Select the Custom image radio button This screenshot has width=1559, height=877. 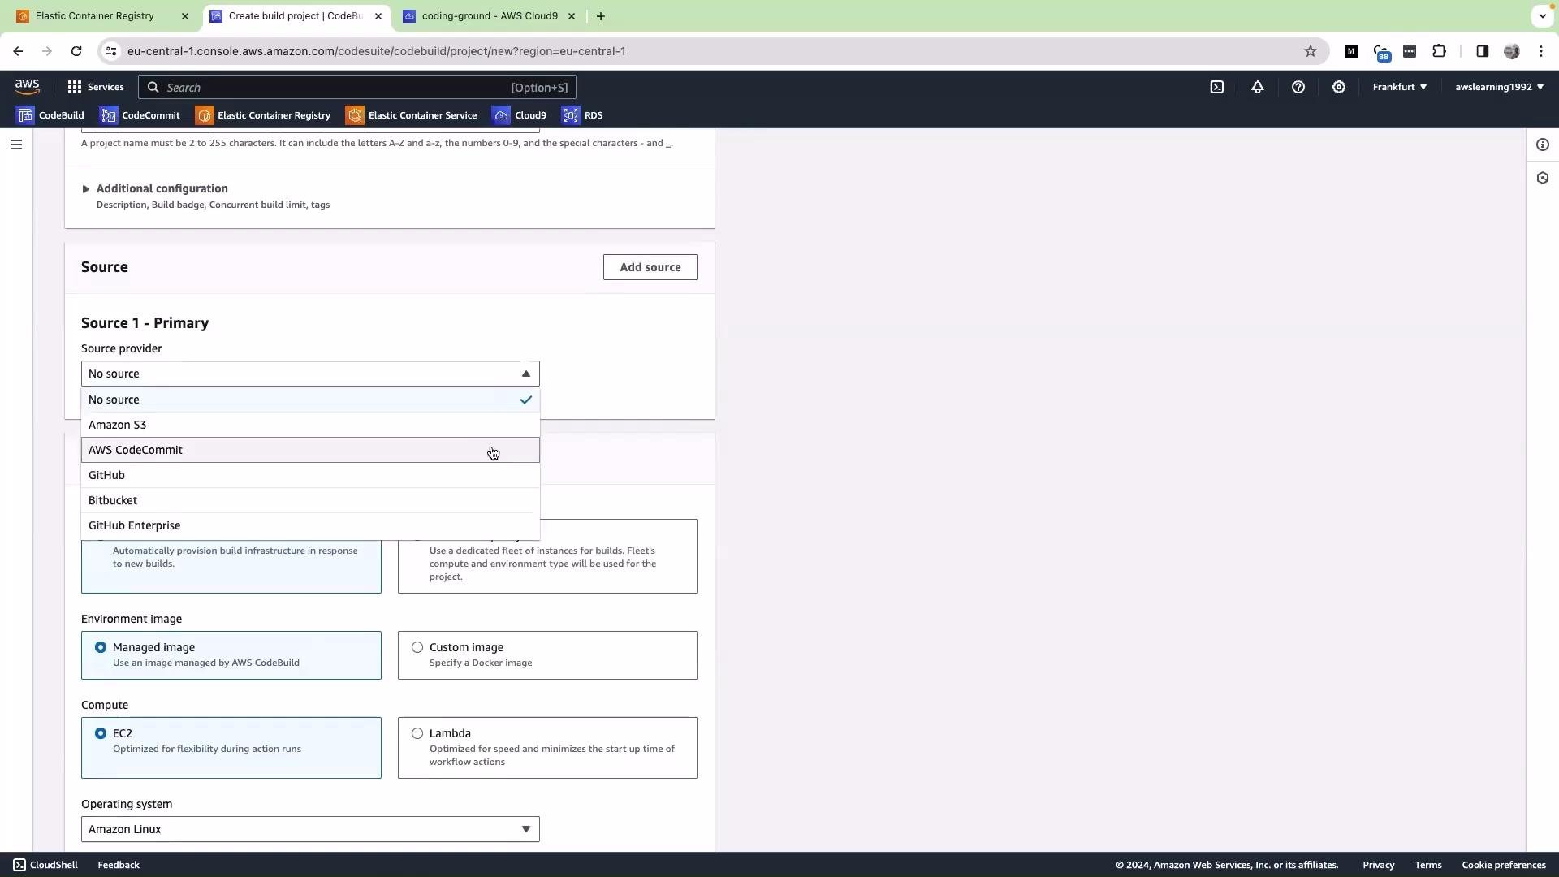pos(417,647)
